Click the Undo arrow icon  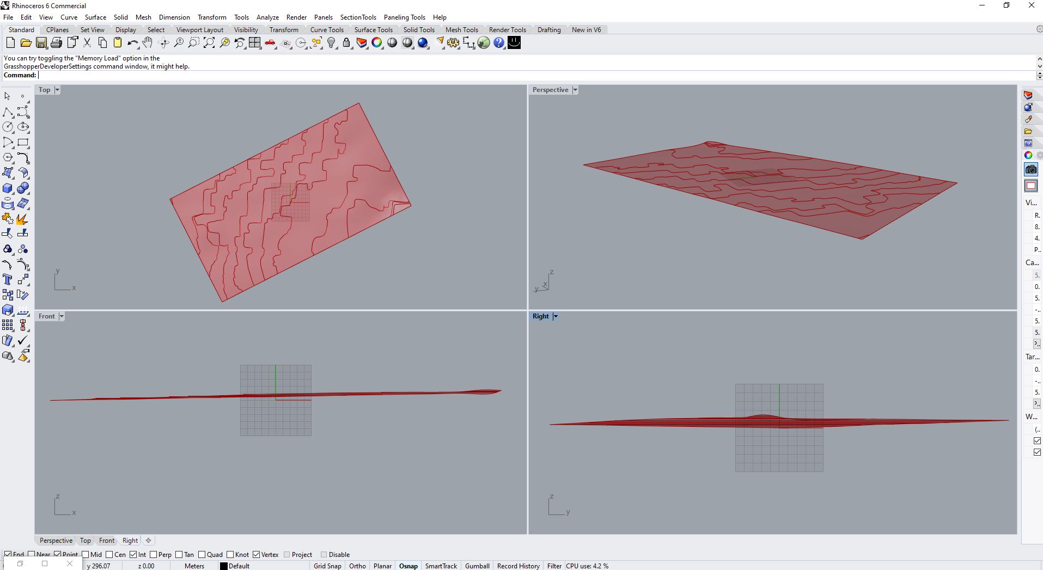pos(132,43)
